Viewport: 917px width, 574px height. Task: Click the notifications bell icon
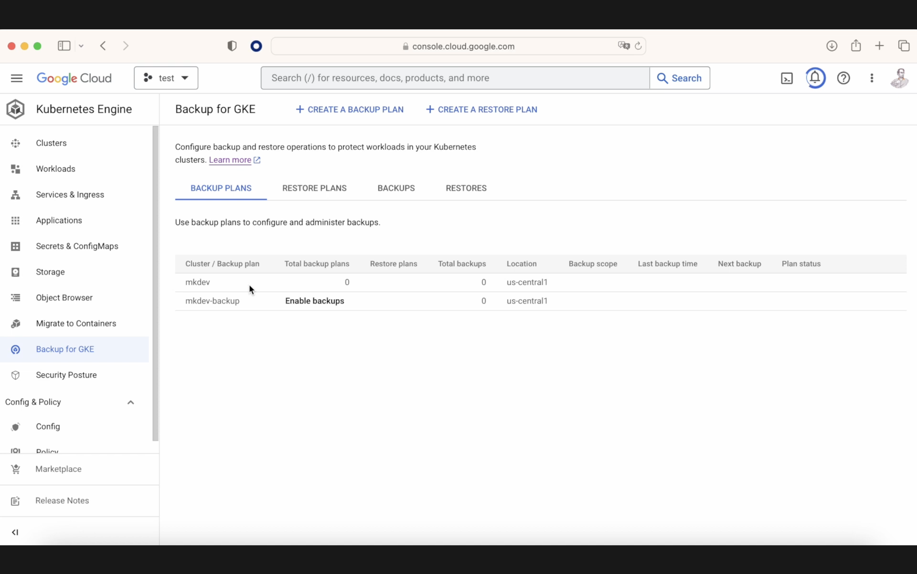coord(815,78)
